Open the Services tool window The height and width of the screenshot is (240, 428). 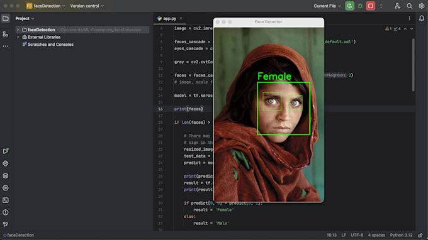point(6,188)
